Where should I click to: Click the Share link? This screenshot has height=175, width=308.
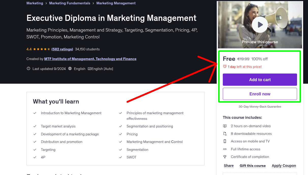point(229,166)
